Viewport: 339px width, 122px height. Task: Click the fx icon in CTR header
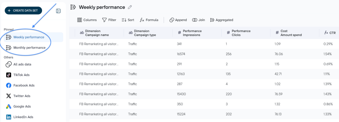[326, 33]
